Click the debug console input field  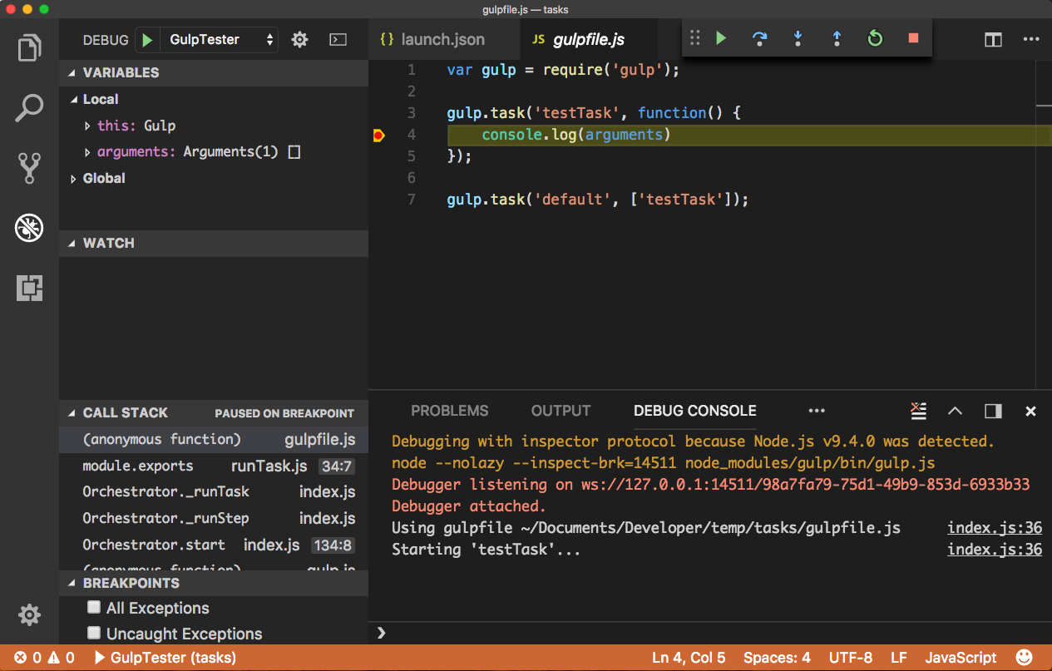point(707,633)
